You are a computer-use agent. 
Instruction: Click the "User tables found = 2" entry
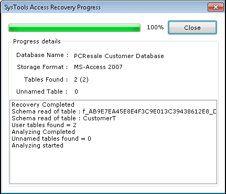point(44,125)
